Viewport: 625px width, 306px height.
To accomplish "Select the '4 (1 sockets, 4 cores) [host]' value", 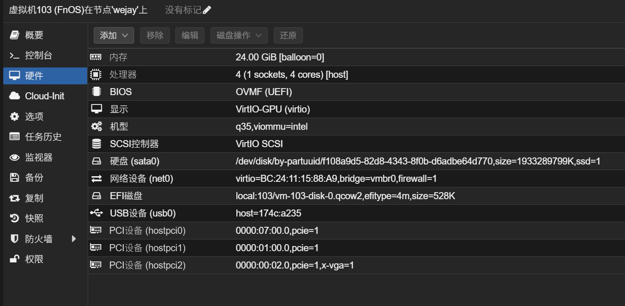I will pos(292,75).
